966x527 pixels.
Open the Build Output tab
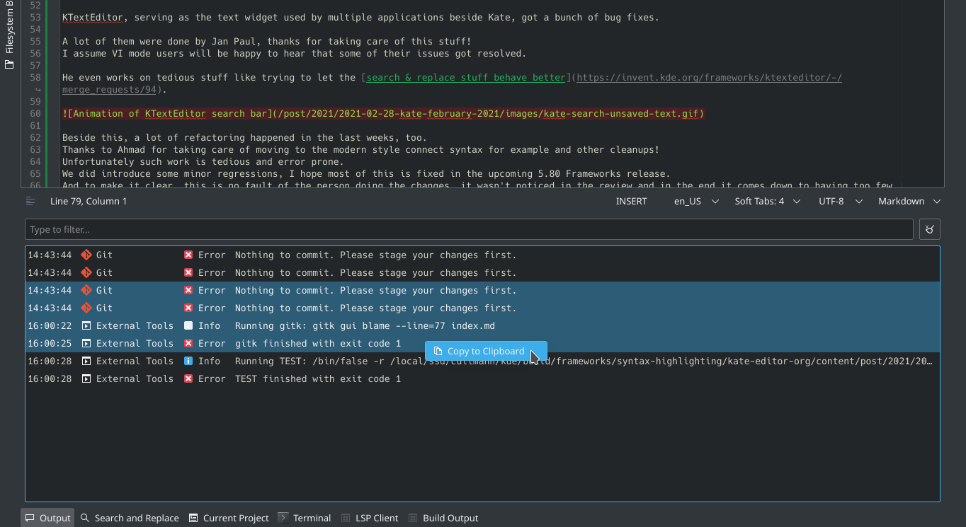point(443,518)
